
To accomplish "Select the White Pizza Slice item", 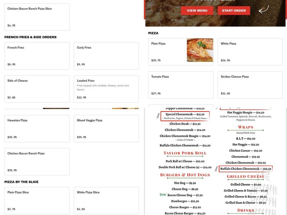I will point(106,201).
